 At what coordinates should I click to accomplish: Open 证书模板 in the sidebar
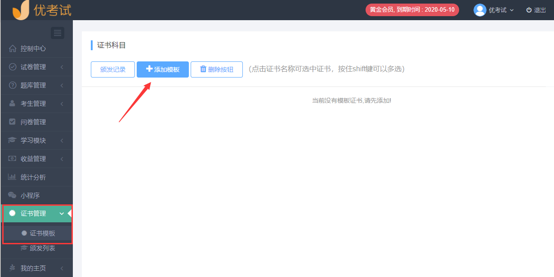coord(42,233)
